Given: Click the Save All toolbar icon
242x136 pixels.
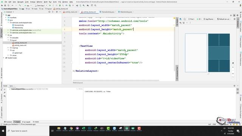Looking at the screenshot, I should [x=5, y=5].
